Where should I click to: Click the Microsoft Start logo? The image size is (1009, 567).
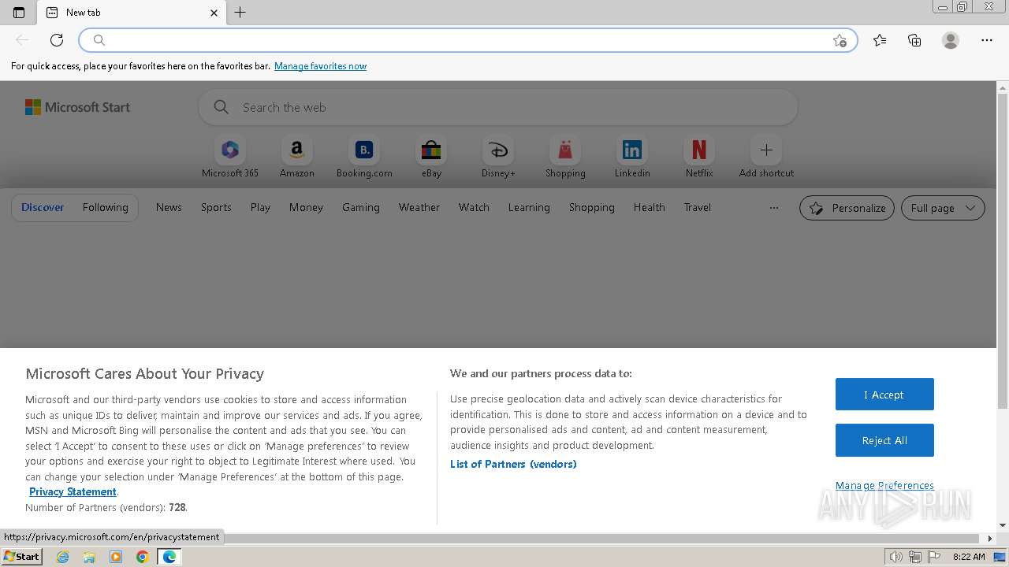click(x=77, y=107)
